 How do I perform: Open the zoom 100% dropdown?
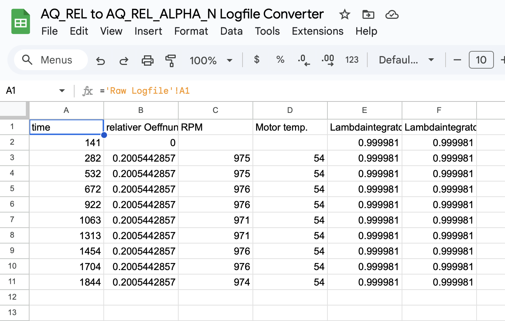[x=211, y=60]
